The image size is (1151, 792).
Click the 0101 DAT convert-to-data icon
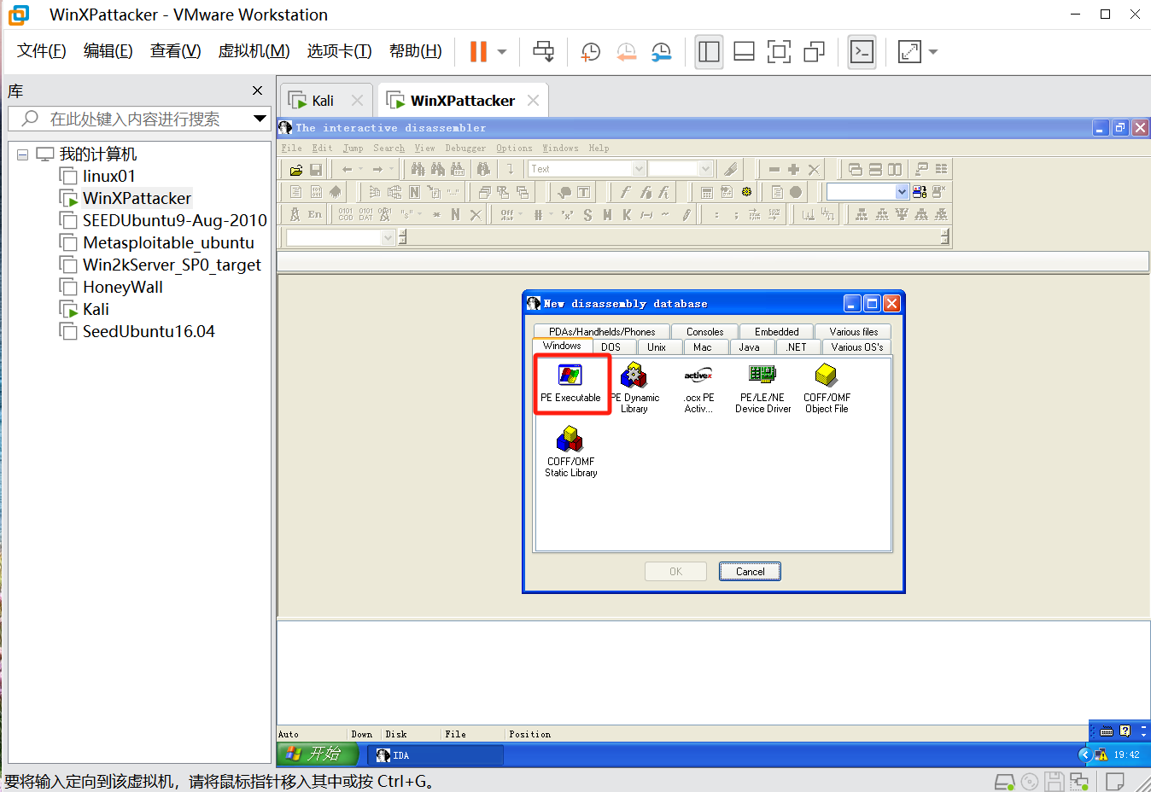[365, 214]
